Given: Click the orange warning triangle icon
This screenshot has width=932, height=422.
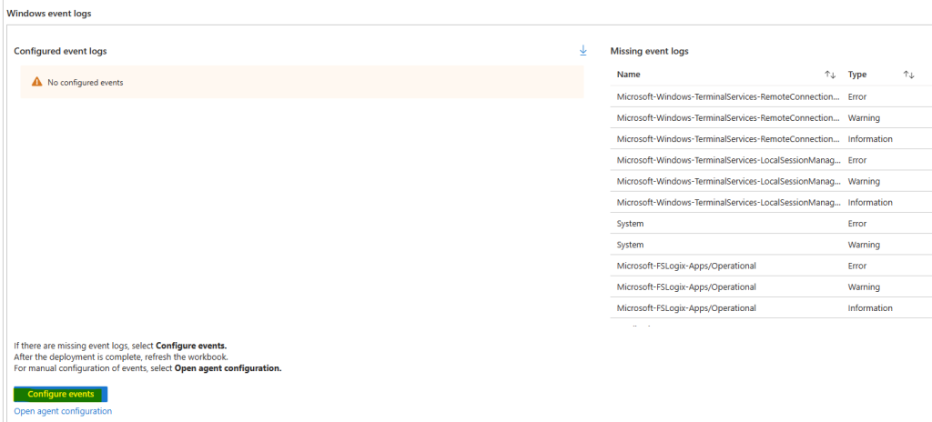Looking at the screenshot, I should [x=36, y=82].
